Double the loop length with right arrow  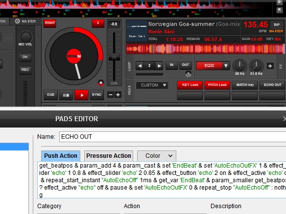(x=159, y=65)
